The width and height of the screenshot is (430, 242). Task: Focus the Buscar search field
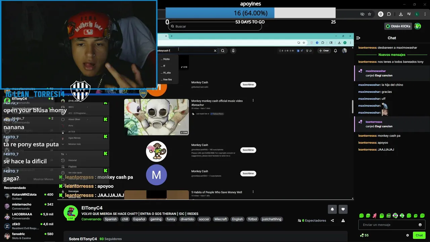coord(215,26)
